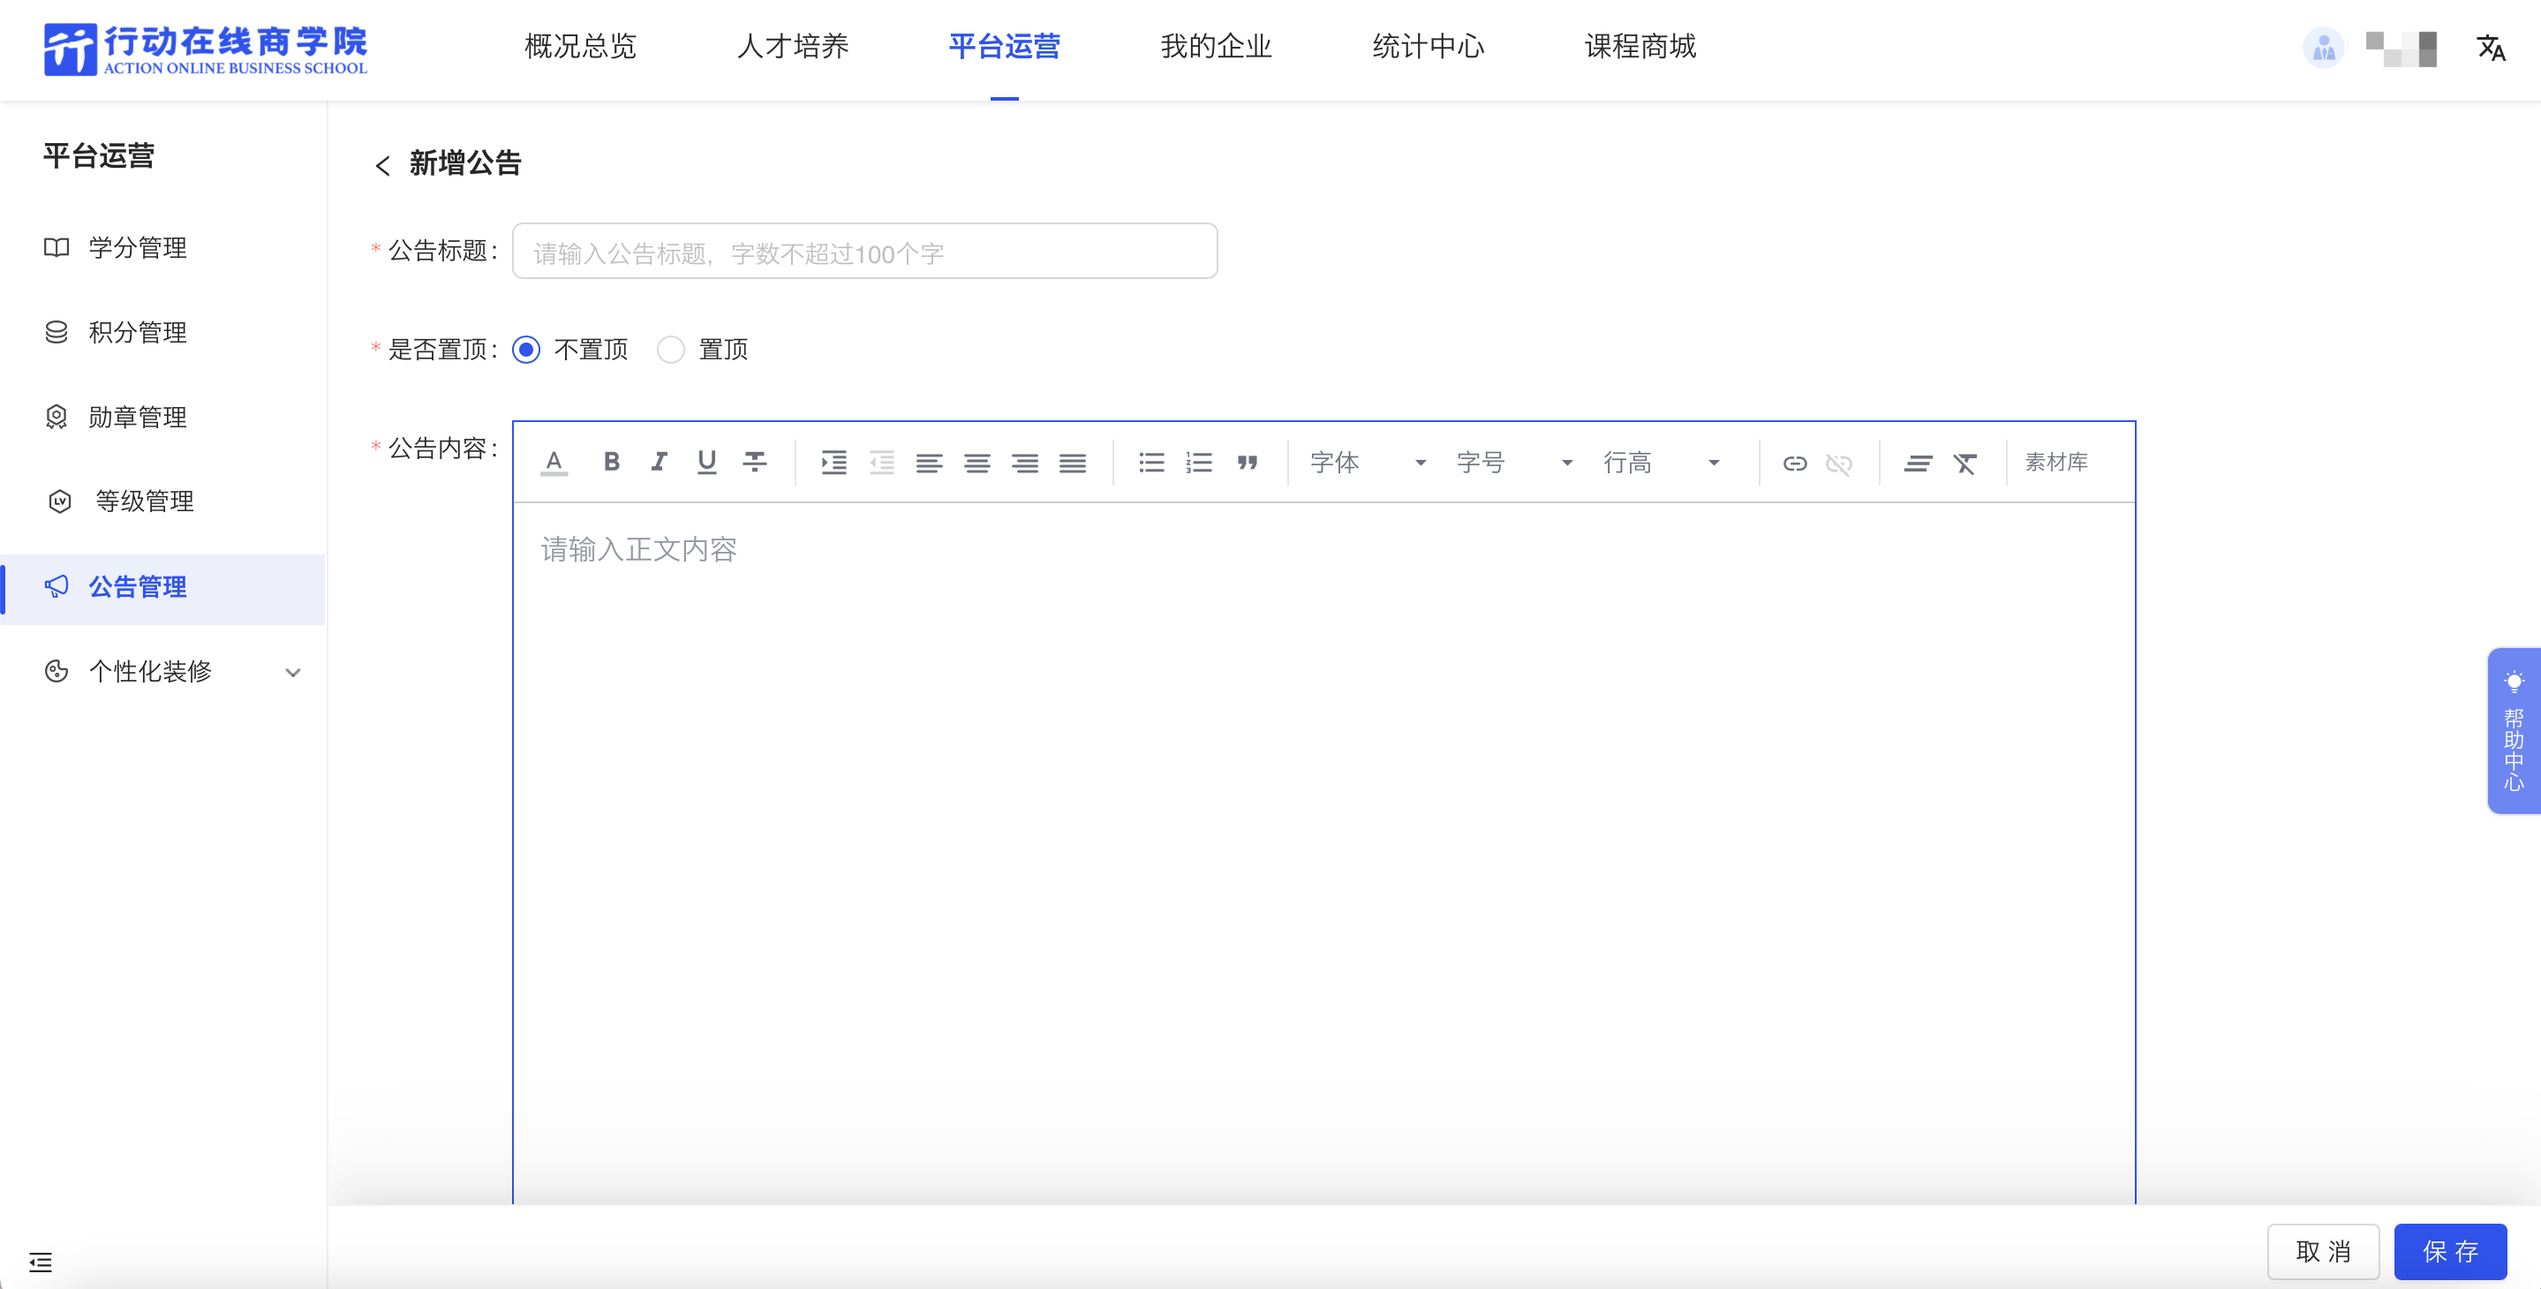Open 积分管理 in sidebar

162,332
